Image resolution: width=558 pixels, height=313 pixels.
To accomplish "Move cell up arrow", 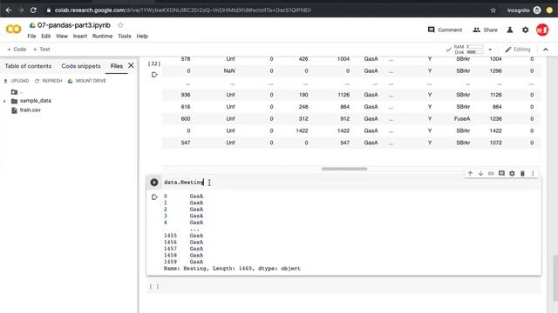I will coord(470,174).
